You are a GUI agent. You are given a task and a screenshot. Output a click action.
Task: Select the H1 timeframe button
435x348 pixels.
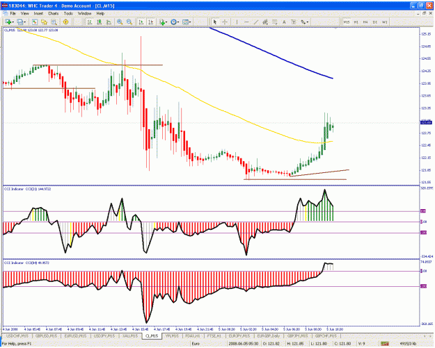[356, 22]
